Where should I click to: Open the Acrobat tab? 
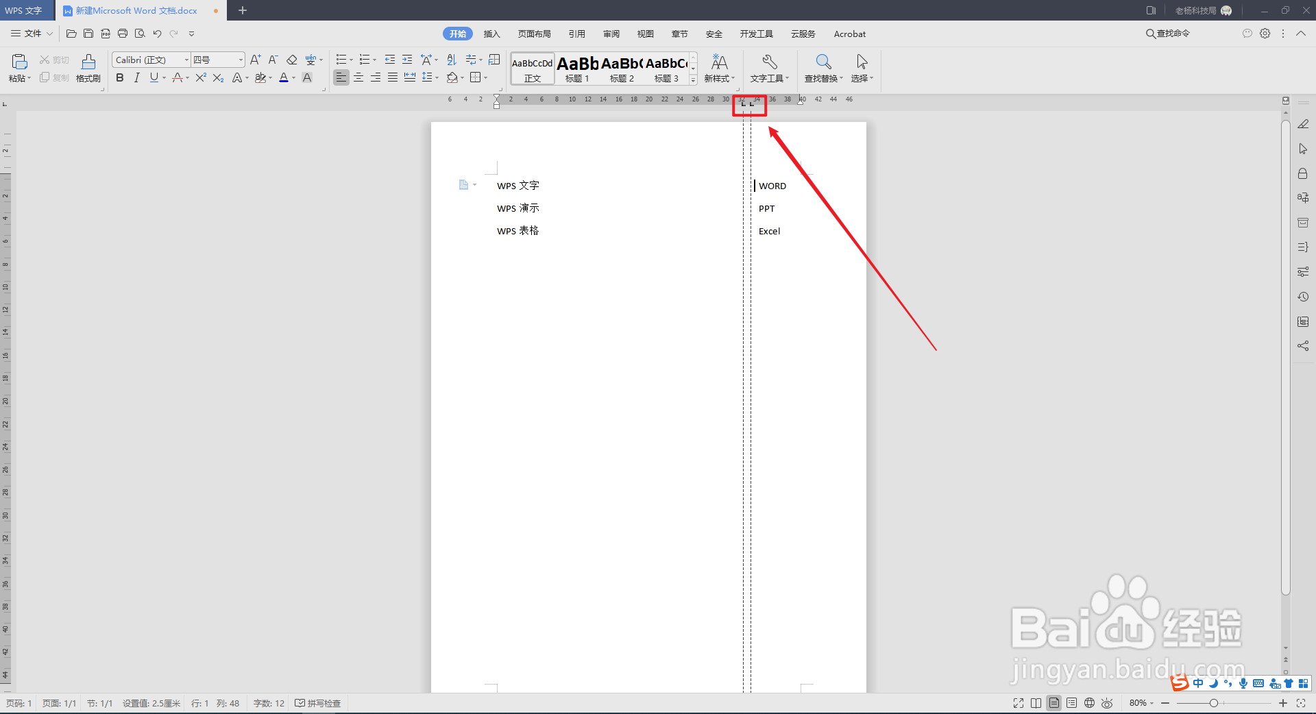click(x=849, y=34)
